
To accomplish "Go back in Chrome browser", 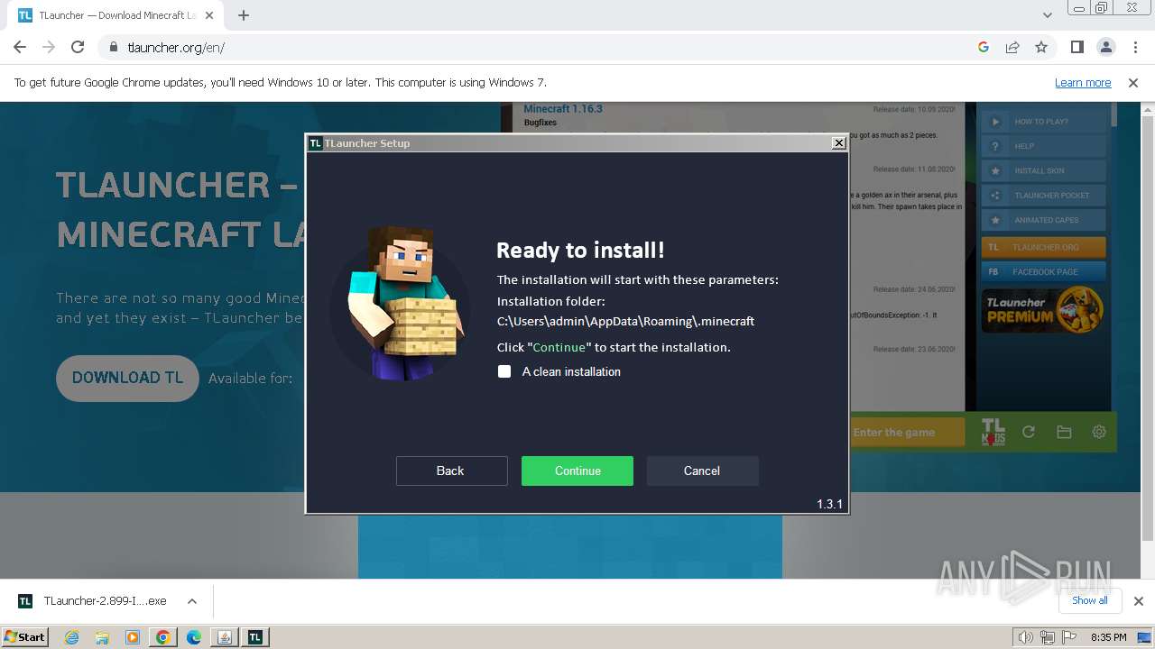I will [x=20, y=47].
